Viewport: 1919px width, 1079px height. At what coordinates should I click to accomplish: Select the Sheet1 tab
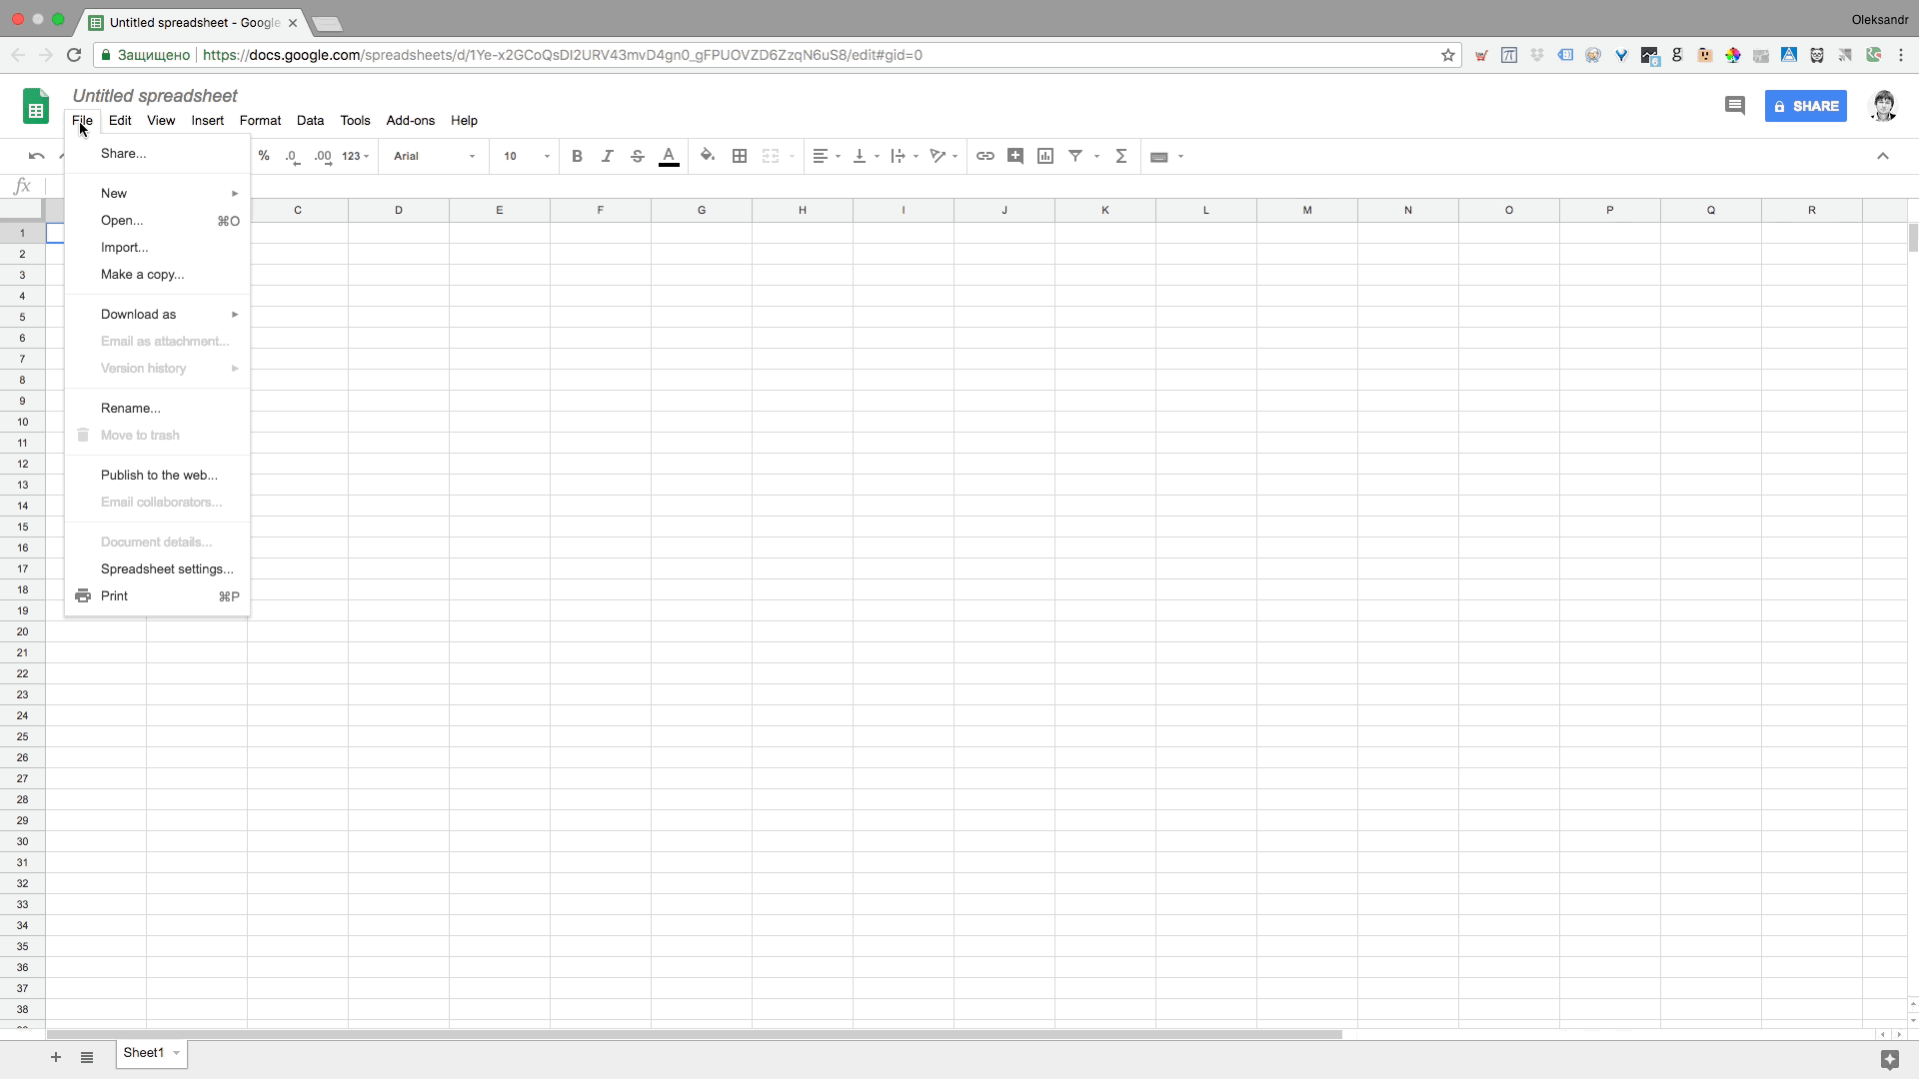coord(142,1053)
